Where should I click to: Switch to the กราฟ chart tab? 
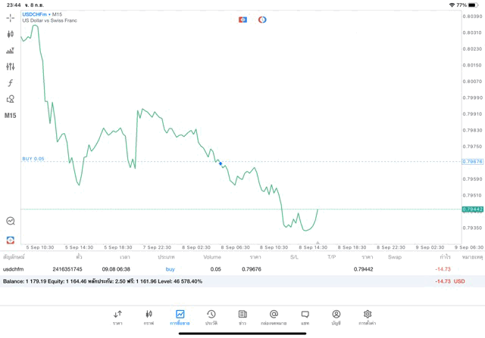point(149,318)
